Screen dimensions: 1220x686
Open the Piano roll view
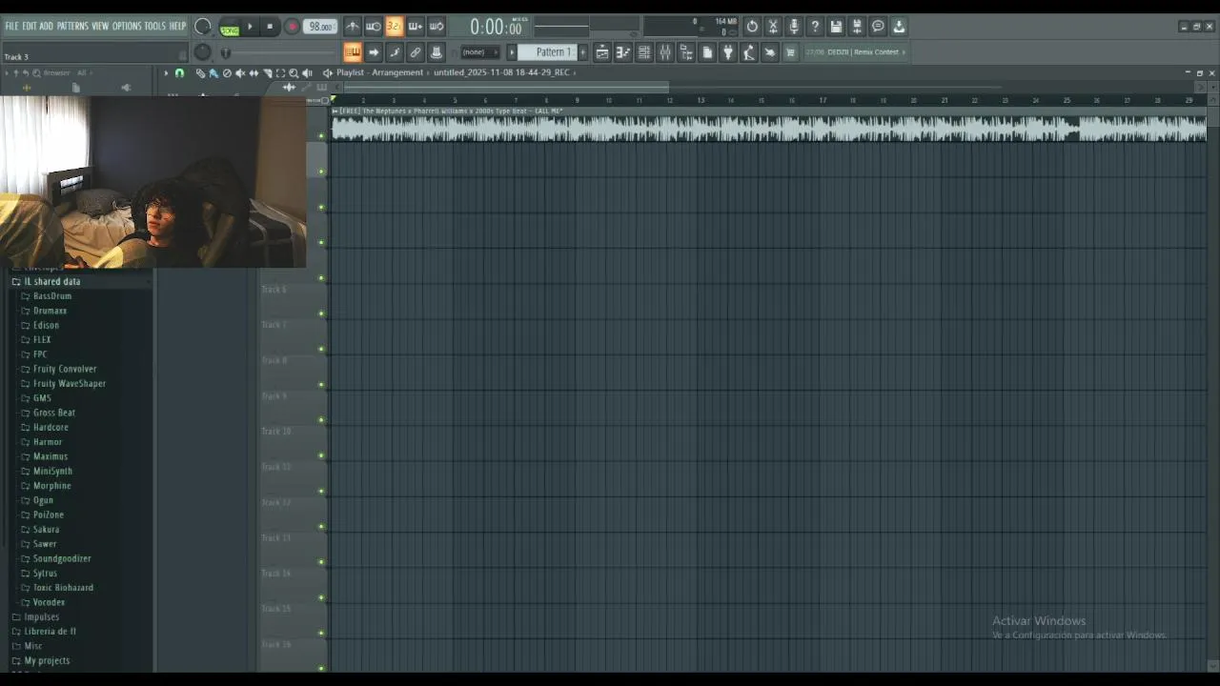[x=623, y=52]
